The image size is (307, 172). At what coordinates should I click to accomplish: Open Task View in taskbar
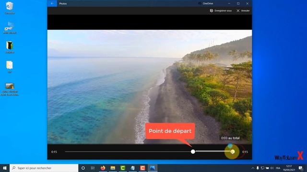(x=93, y=168)
